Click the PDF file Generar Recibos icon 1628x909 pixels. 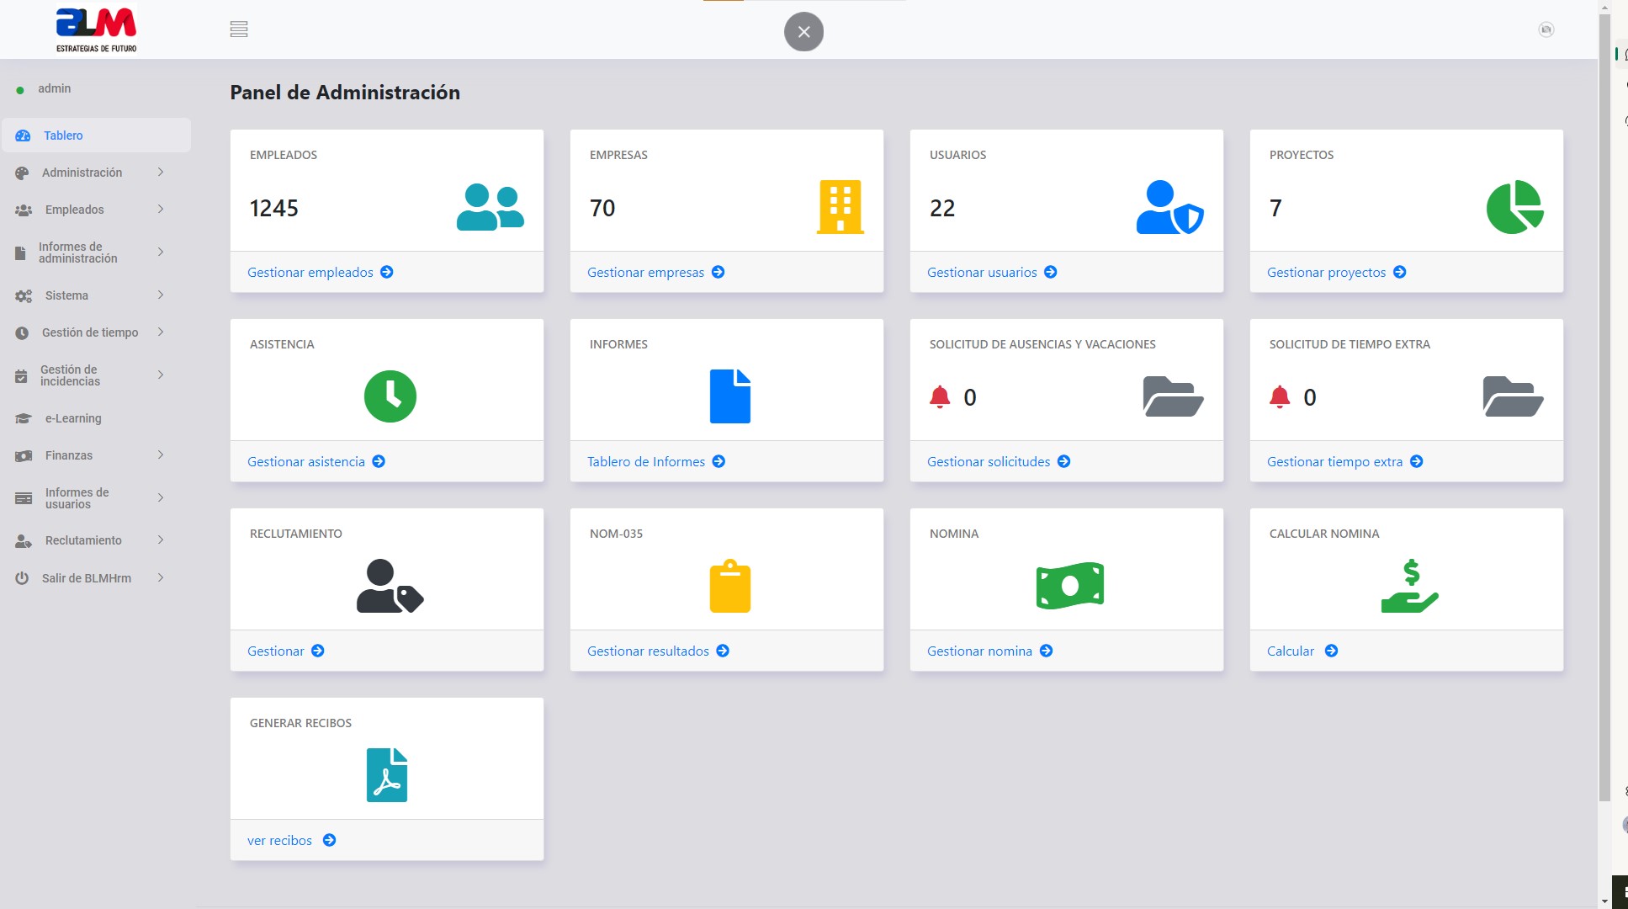[x=387, y=775]
